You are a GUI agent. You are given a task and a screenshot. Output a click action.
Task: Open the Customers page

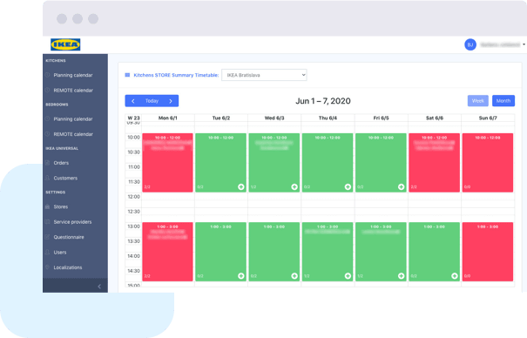point(65,178)
